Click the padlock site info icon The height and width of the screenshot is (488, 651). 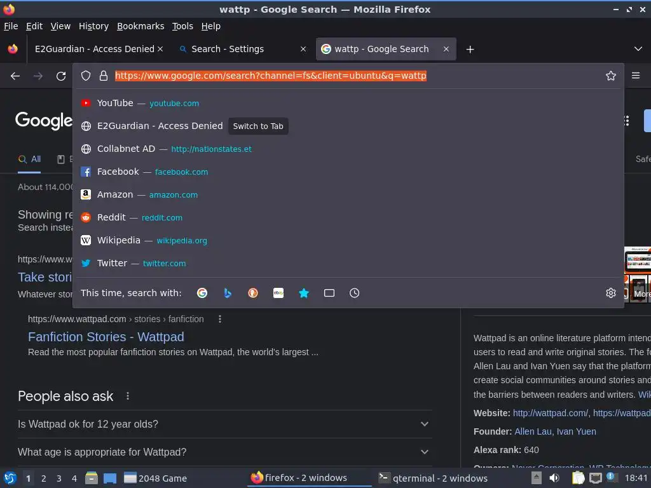tap(104, 76)
